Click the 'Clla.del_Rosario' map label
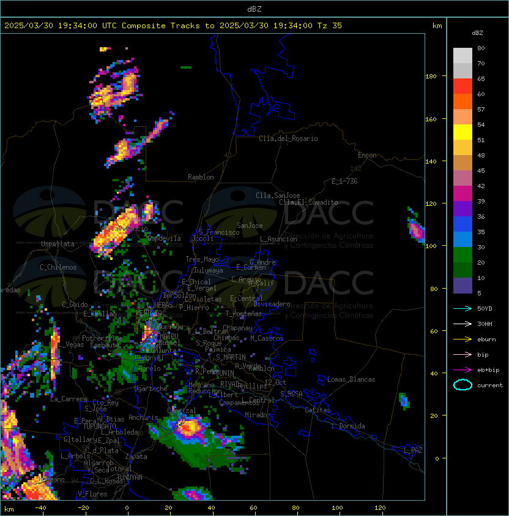Viewport: 509px width, 516px height. 288,138
